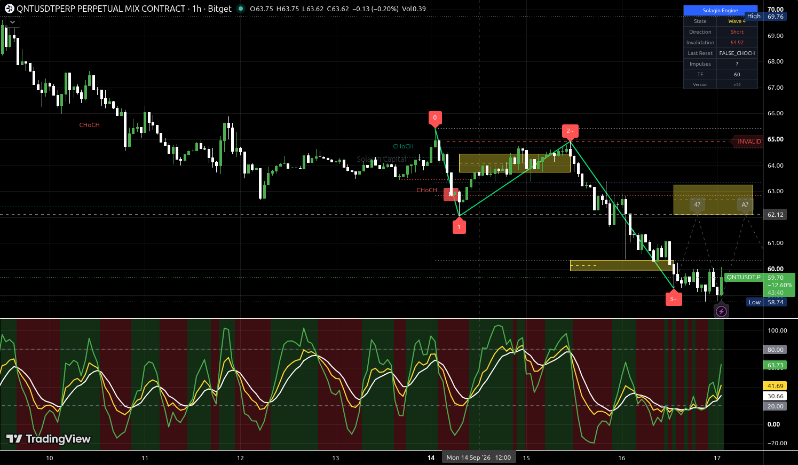This screenshot has height=465, width=798.
Task: Click the white 30.66 oscillator label
Action: point(776,396)
